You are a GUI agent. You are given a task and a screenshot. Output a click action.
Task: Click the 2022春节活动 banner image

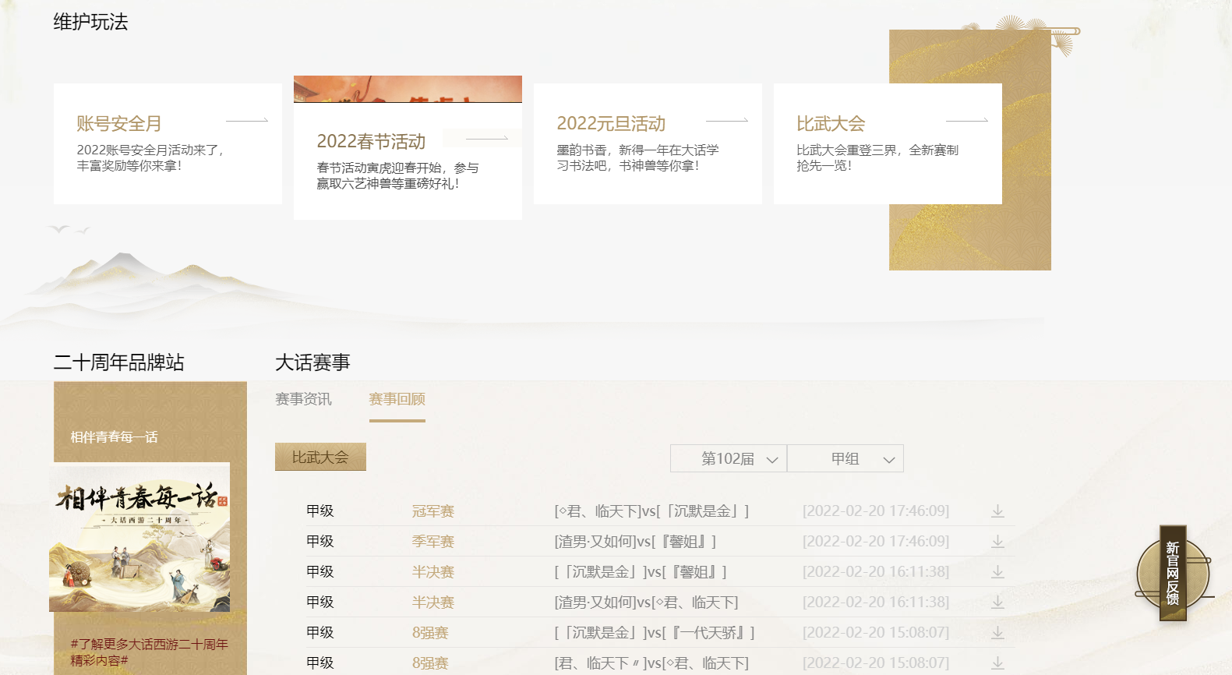408,89
